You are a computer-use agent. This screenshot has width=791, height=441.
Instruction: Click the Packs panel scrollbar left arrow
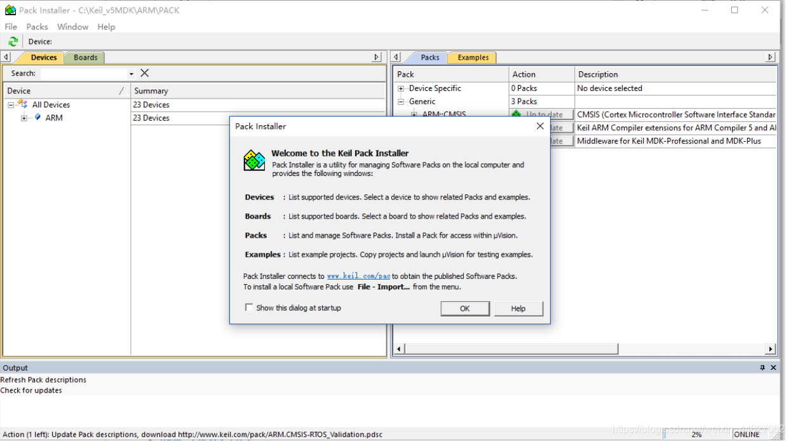(399, 349)
